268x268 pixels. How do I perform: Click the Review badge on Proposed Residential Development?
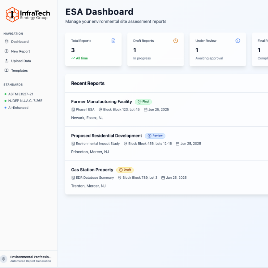tap(155, 136)
